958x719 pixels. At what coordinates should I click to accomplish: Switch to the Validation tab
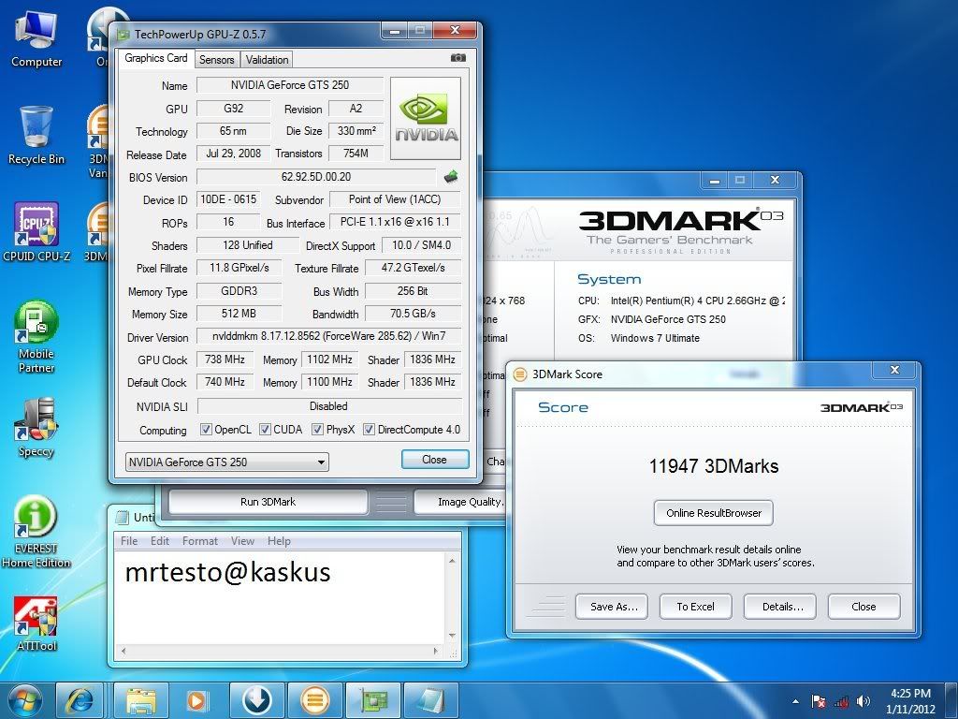(x=267, y=59)
